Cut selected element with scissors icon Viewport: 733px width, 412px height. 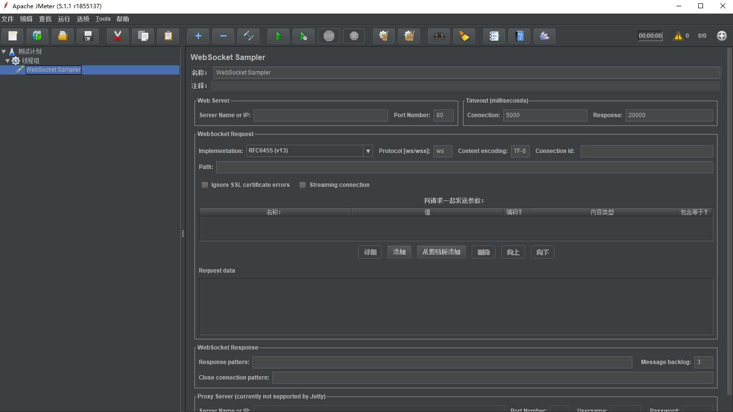(x=118, y=36)
